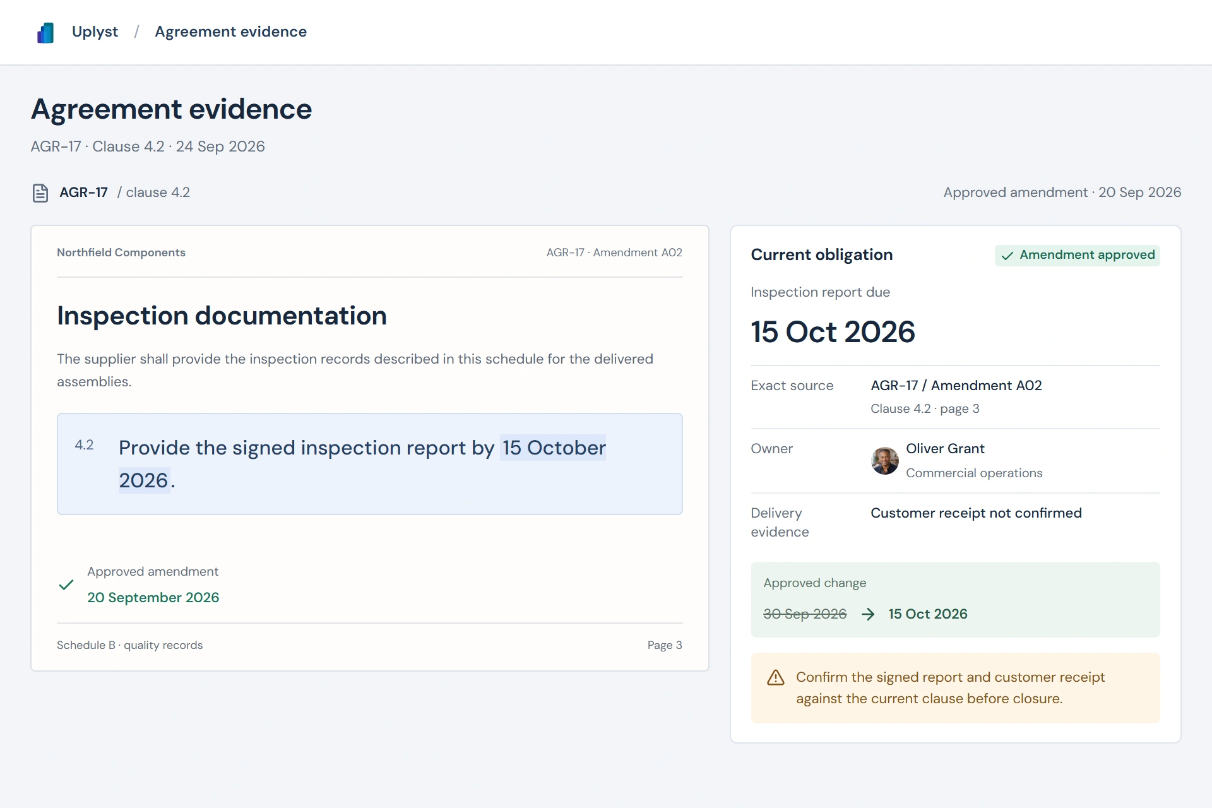Viewport: 1212px width, 808px height.
Task: Click the Inspection documentation heading
Action: tap(222, 316)
